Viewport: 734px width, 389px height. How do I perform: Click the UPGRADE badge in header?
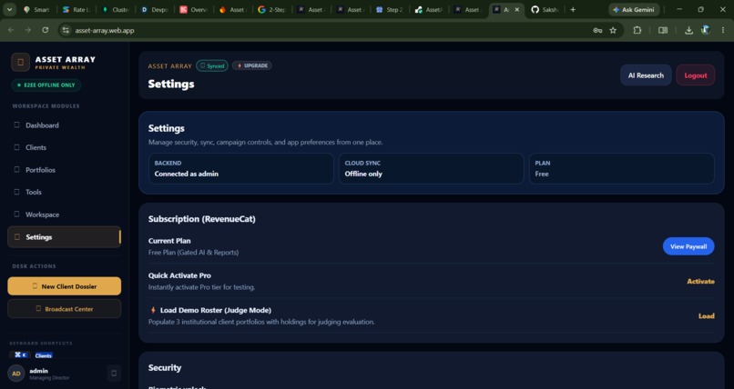tap(252, 65)
